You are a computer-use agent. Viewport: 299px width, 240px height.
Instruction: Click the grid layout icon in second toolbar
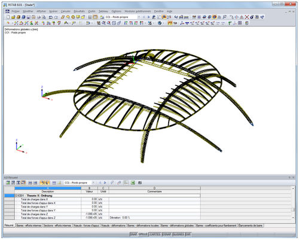[240, 23]
